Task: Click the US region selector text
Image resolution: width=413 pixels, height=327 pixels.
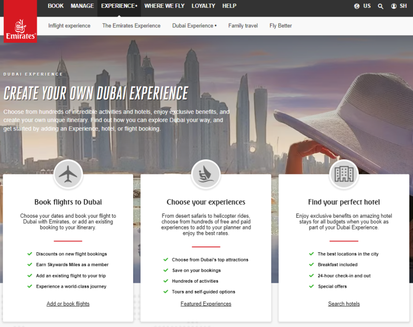Action: pos(367,6)
